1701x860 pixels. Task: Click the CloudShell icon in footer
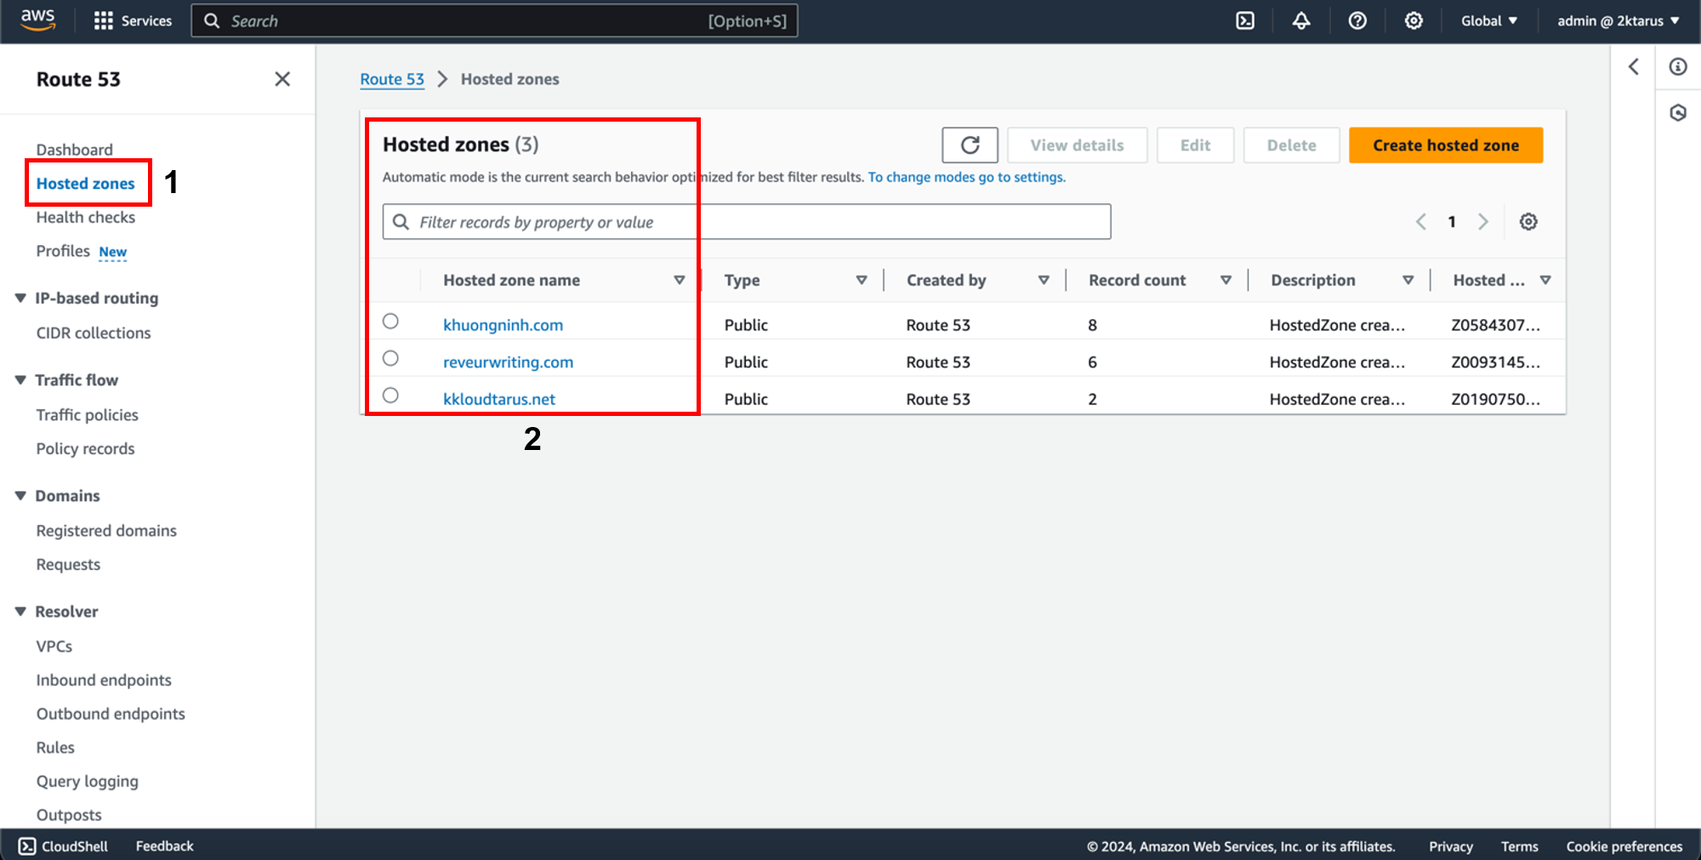[x=27, y=846]
